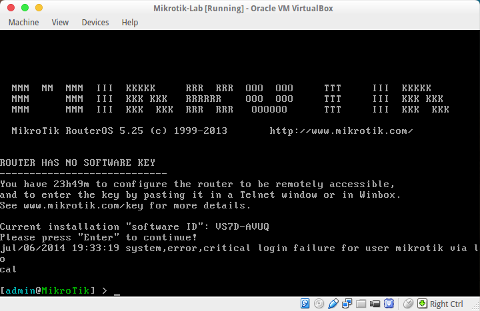The width and height of the screenshot is (480, 311).
Task: Click the optical disc status icon
Action: click(319, 304)
